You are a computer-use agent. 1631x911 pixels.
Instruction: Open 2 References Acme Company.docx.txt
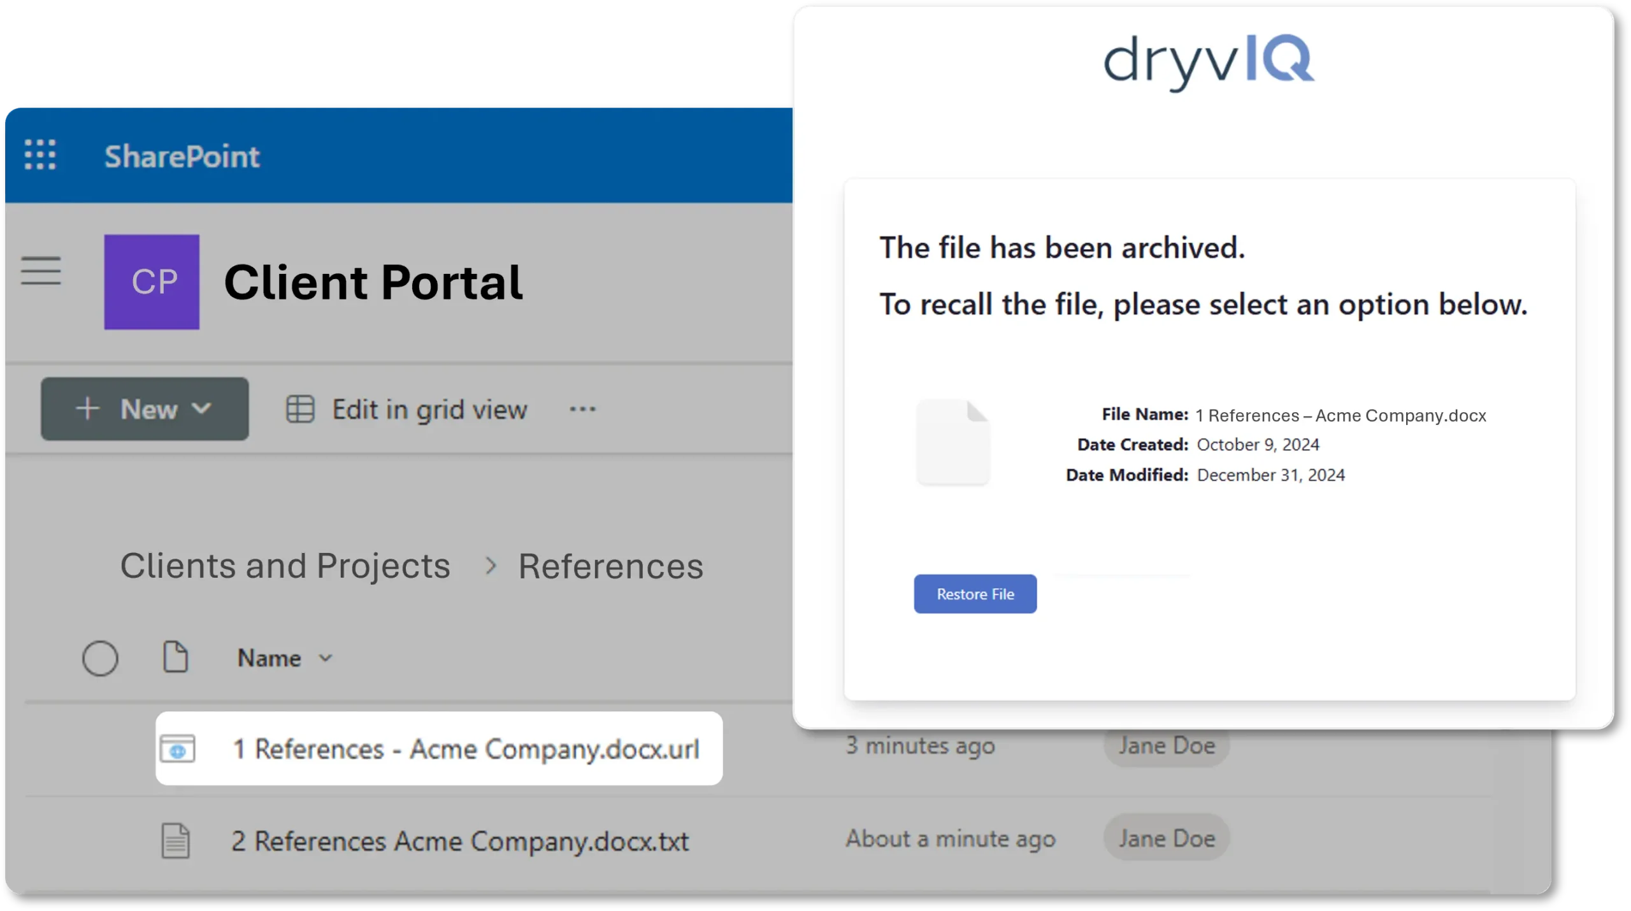pos(460,841)
